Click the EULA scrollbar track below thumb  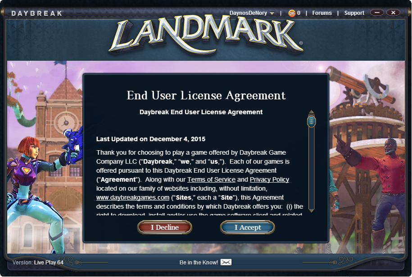point(312,168)
